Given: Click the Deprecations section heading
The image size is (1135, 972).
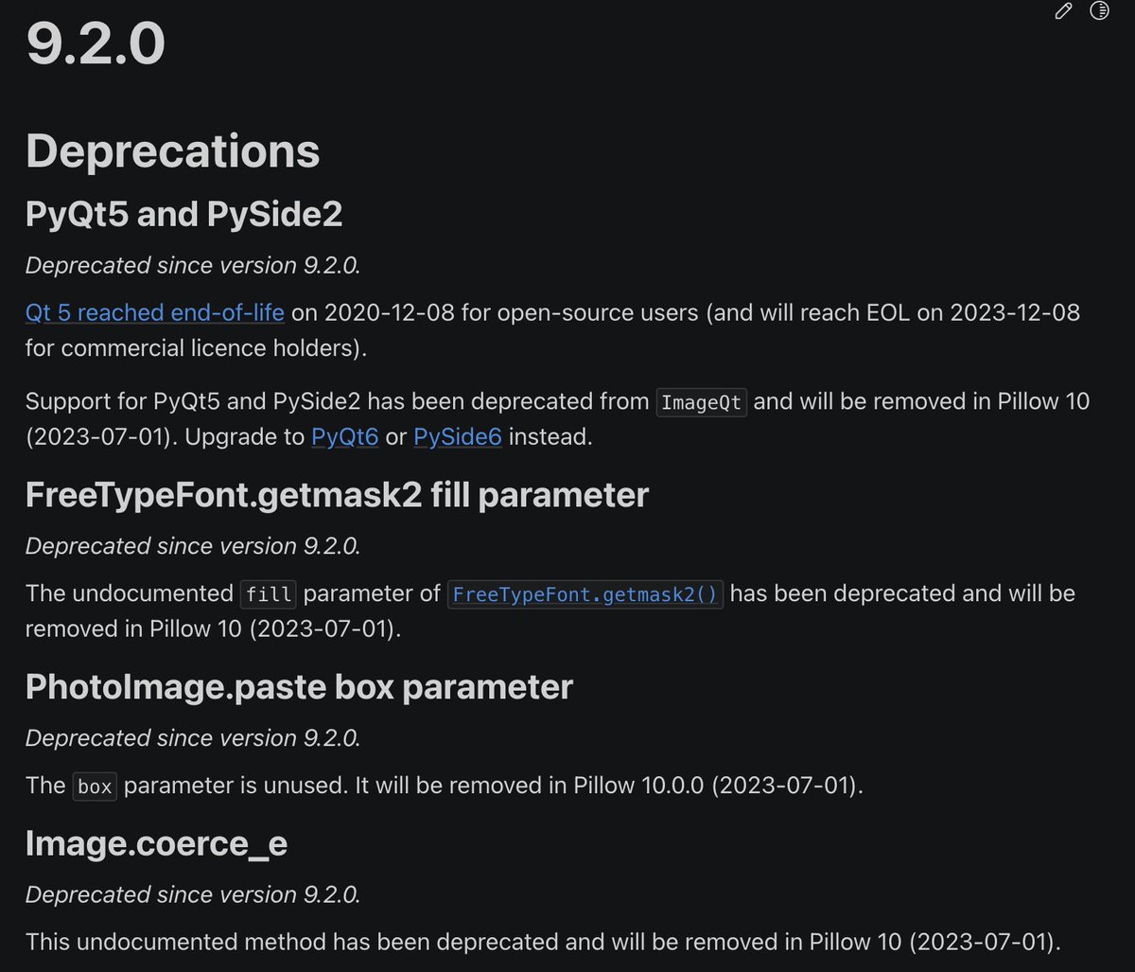Looking at the screenshot, I should (x=173, y=150).
